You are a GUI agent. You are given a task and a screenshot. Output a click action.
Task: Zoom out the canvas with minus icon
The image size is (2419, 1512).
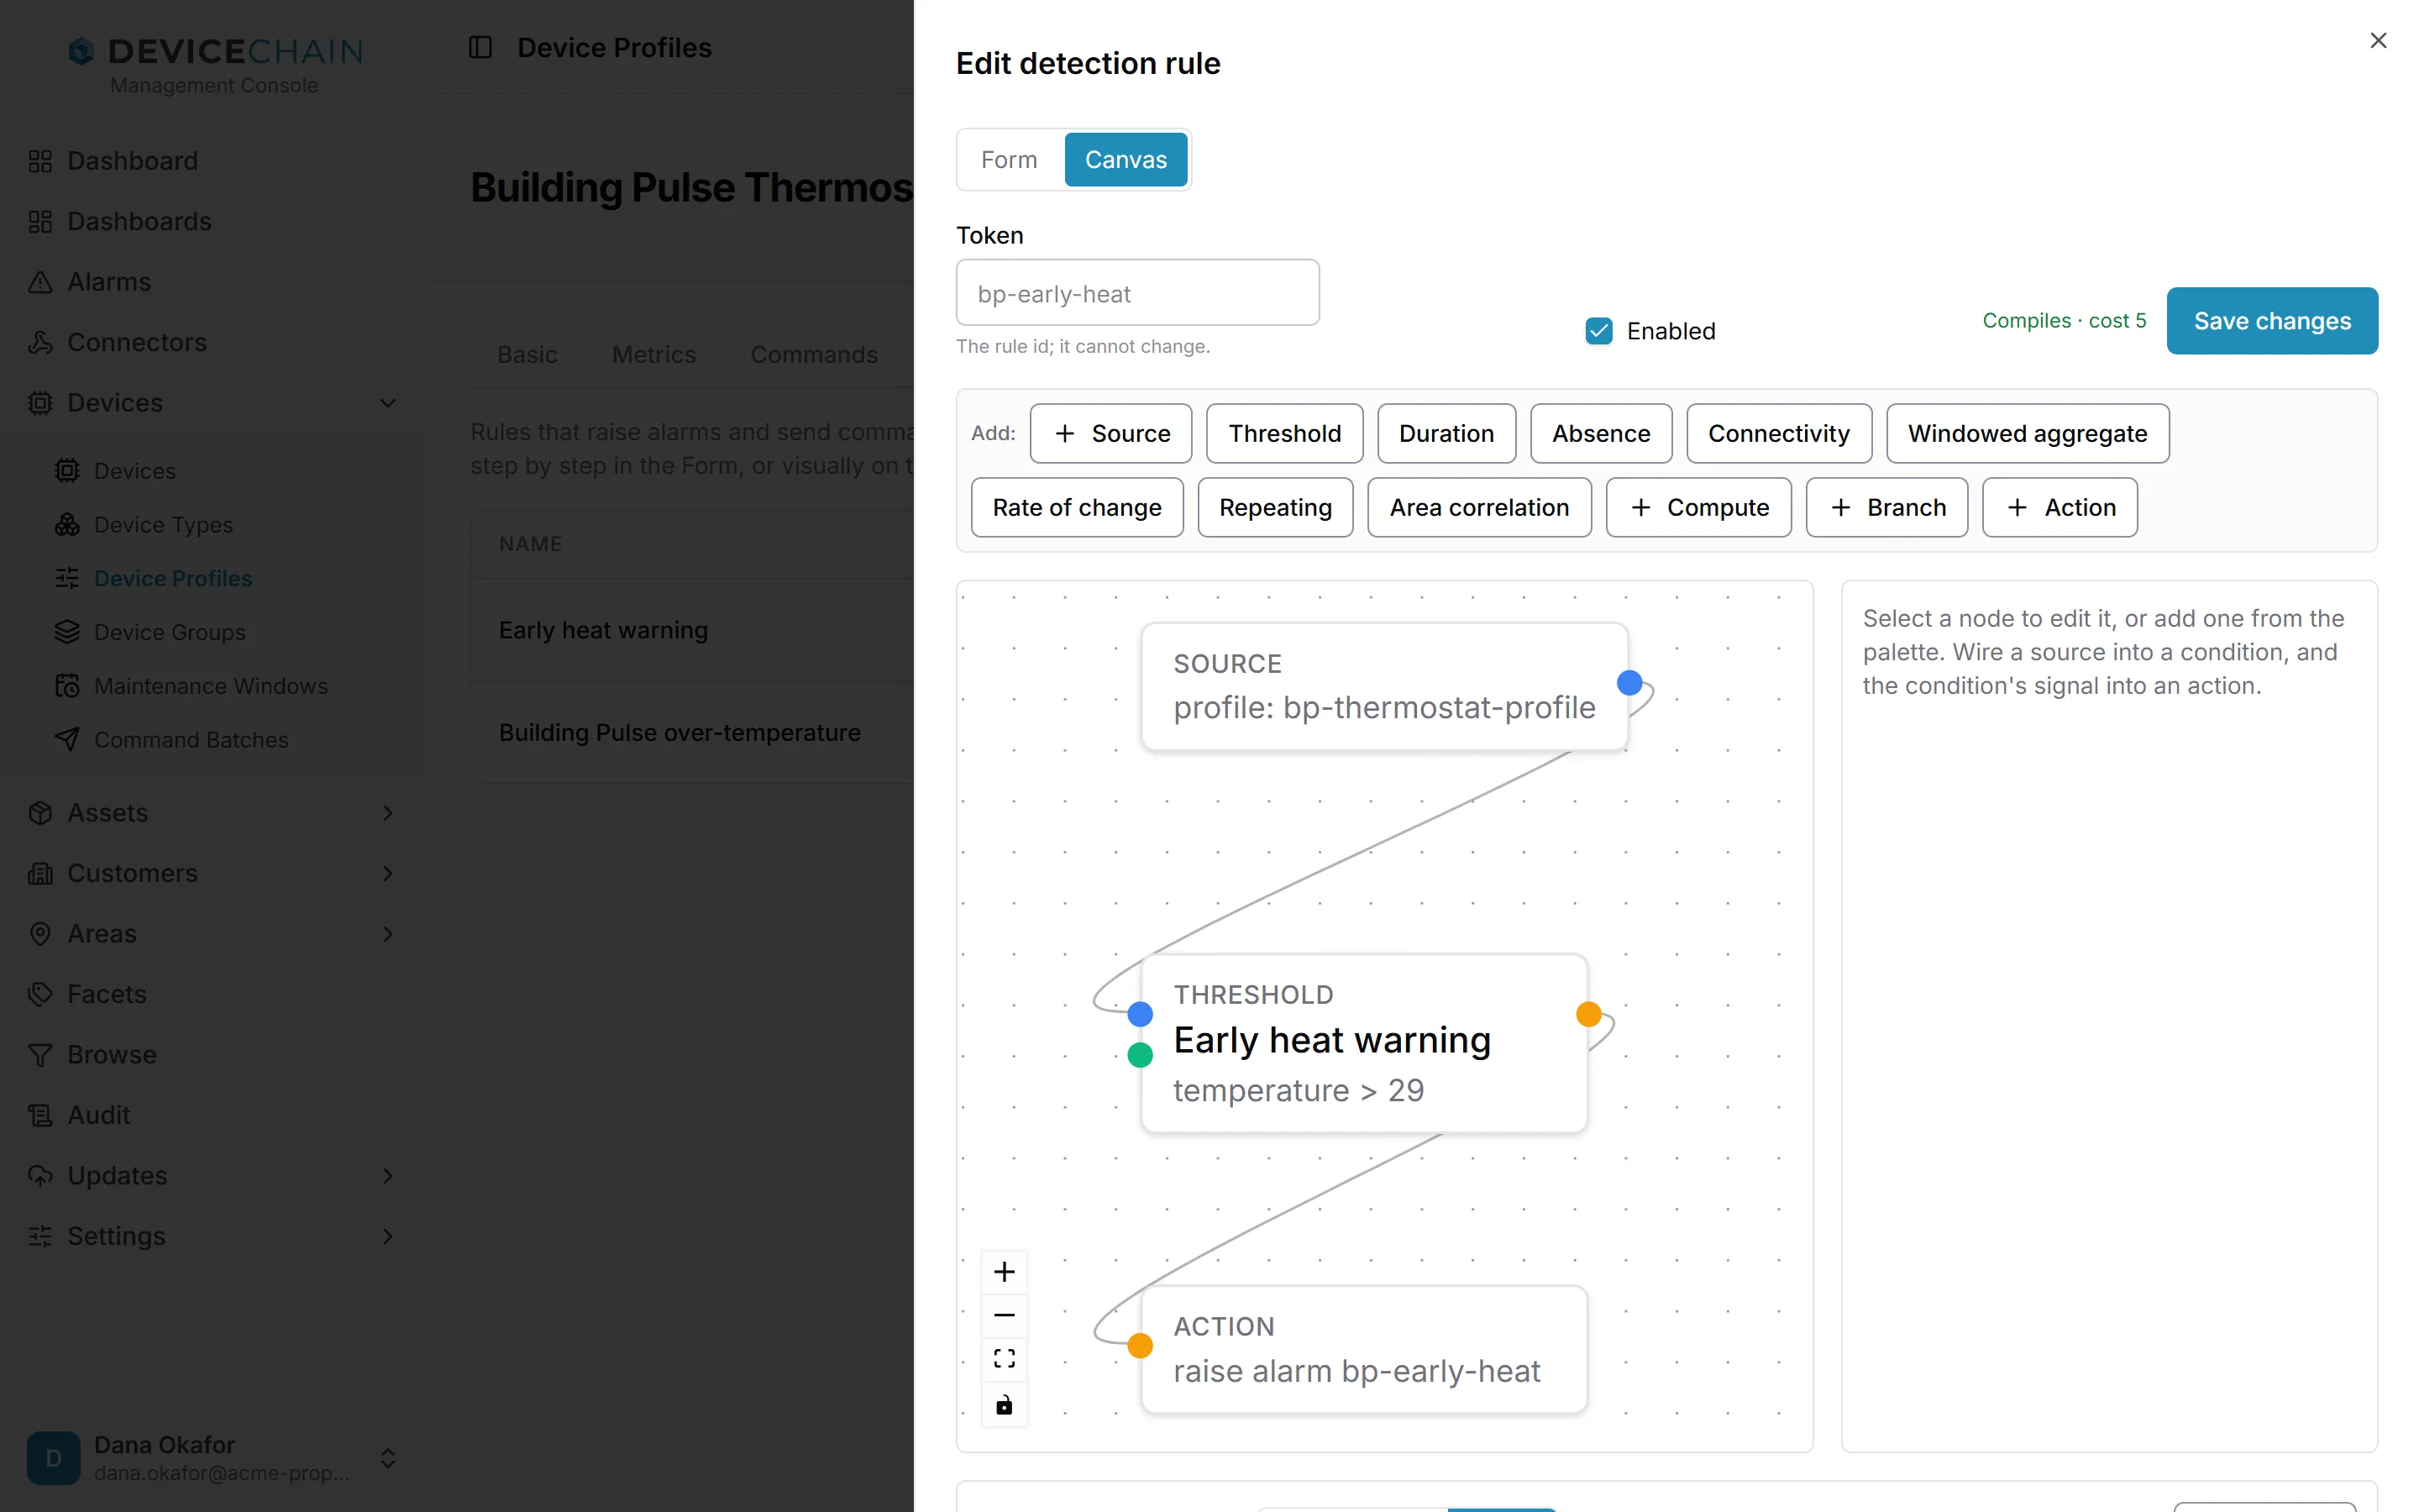point(1004,1315)
